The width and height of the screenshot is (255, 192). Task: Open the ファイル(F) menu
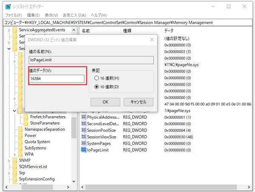click(14, 15)
